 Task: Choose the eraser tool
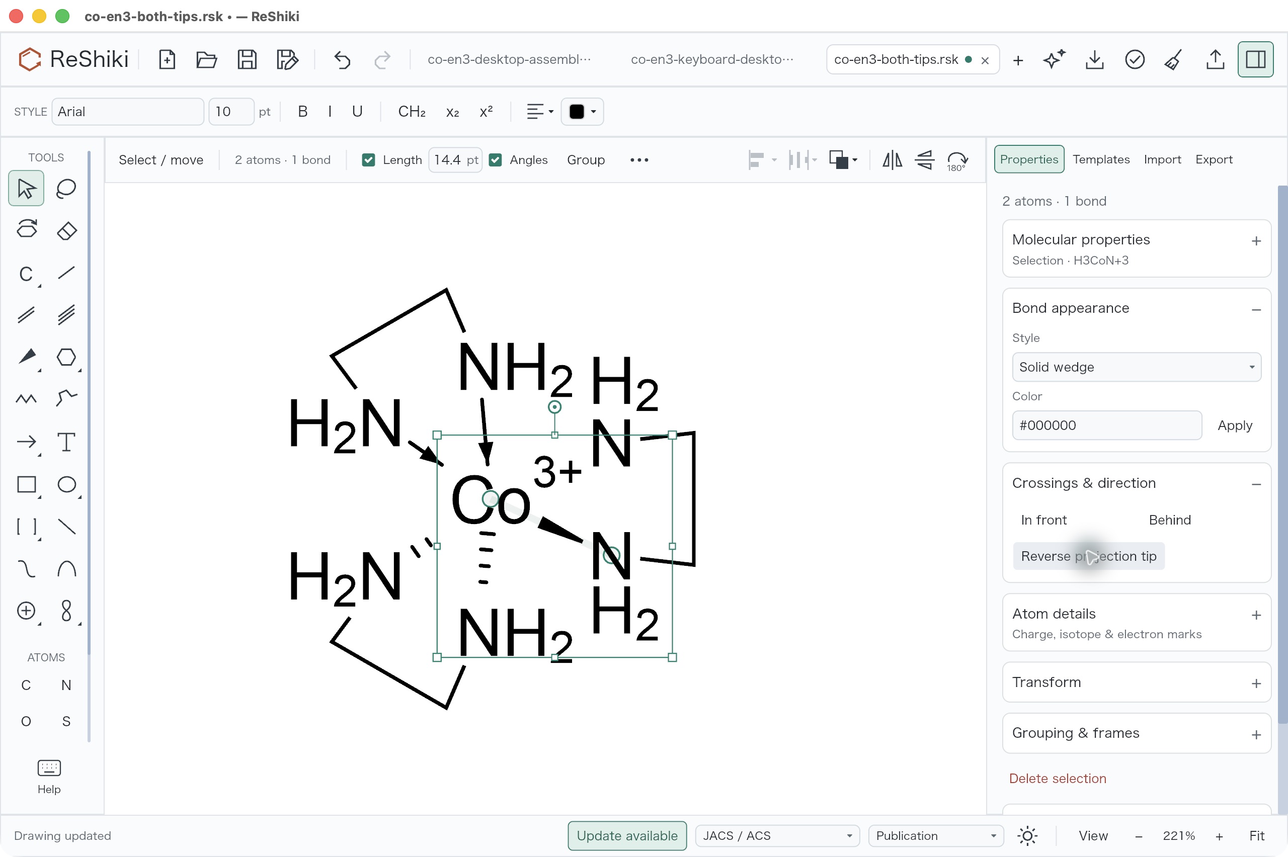tap(66, 230)
